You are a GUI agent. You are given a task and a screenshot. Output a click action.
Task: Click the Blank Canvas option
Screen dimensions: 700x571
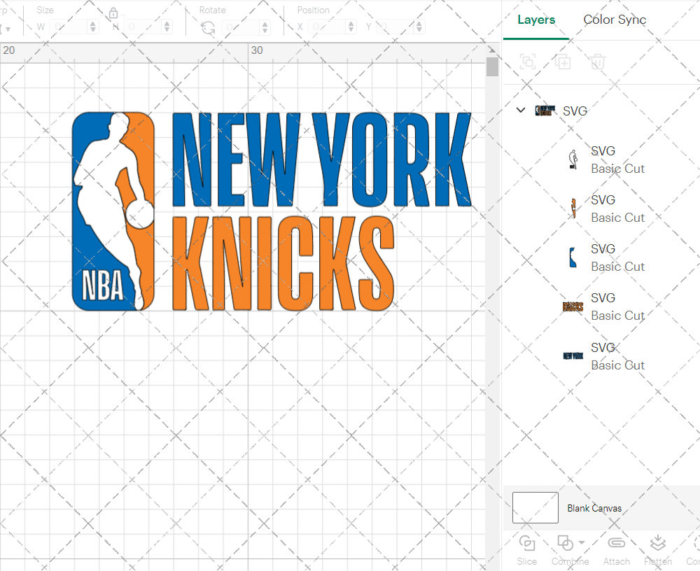tap(594, 508)
